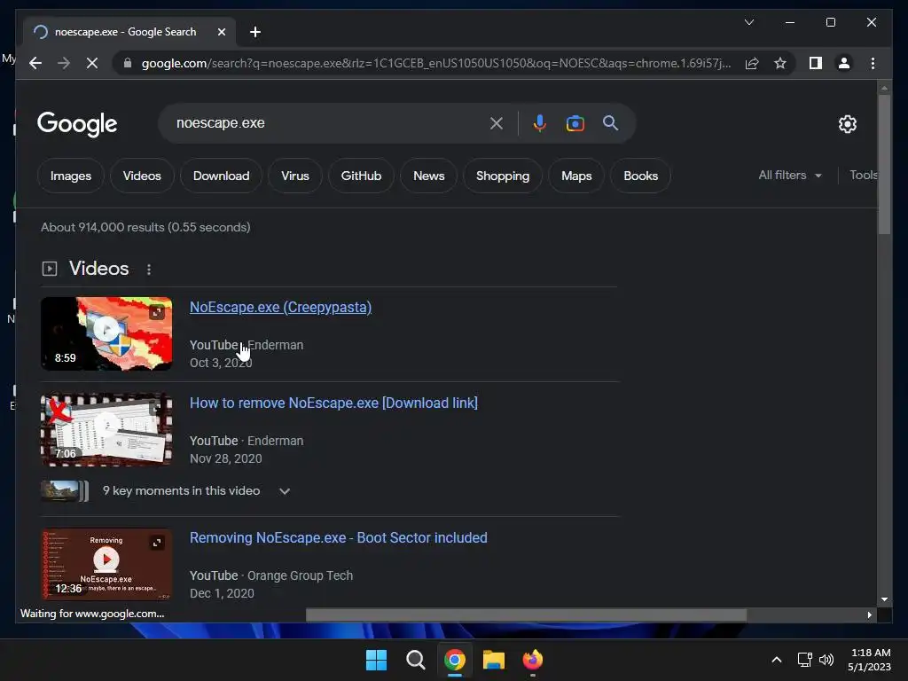Select the Maps filter chip
Image resolution: width=908 pixels, height=681 pixels.
(x=576, y=176)
